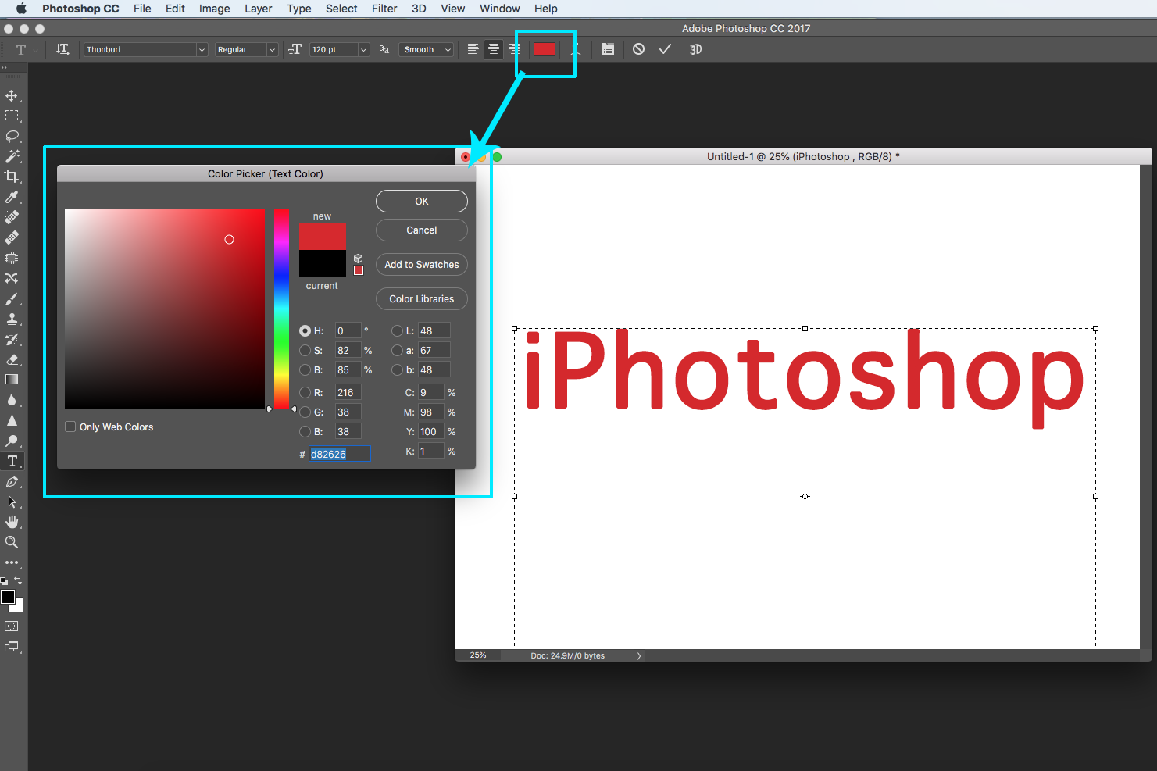
Task: Select the Spot Healing Brush tool
Action: (12, 217)
